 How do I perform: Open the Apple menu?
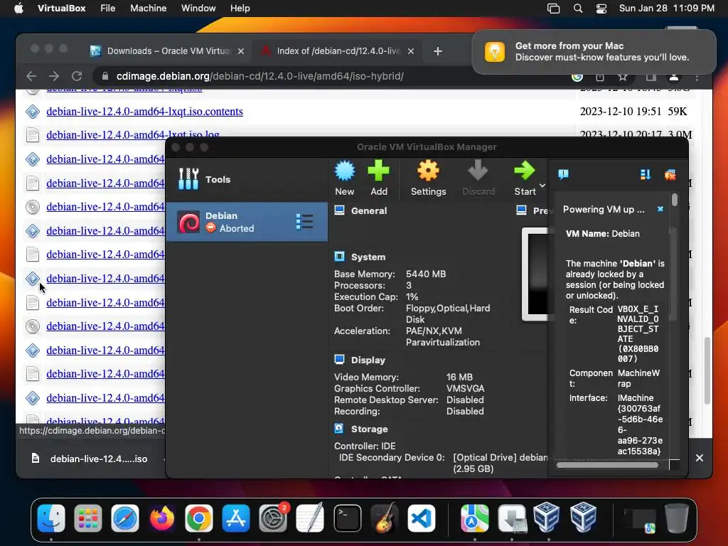pyautogui.click(x=18, y=9)
